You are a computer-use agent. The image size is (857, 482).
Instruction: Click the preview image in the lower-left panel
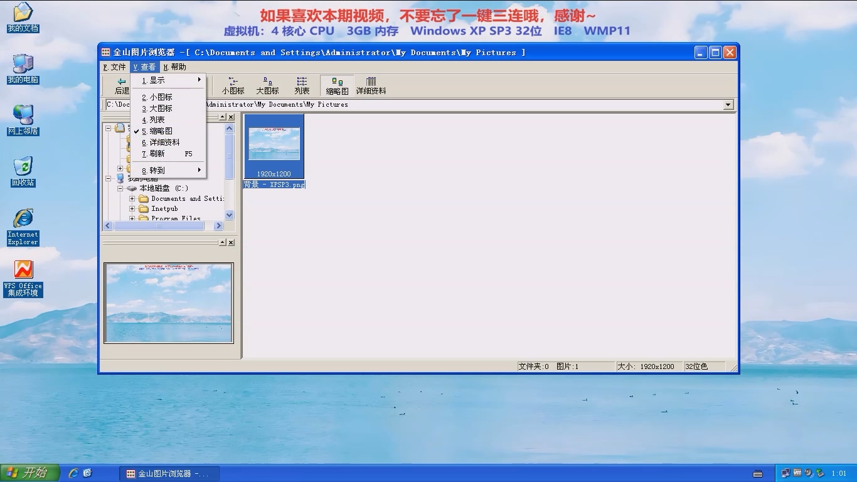coord(169,303)
